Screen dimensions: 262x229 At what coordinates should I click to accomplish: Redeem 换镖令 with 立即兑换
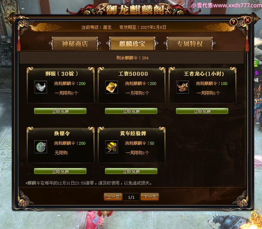click(60, 171)
